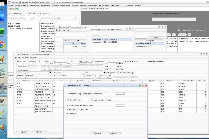Click the + button in choix d'un avancement window
This screenshot has height=139, width=209.
[95, 36]
